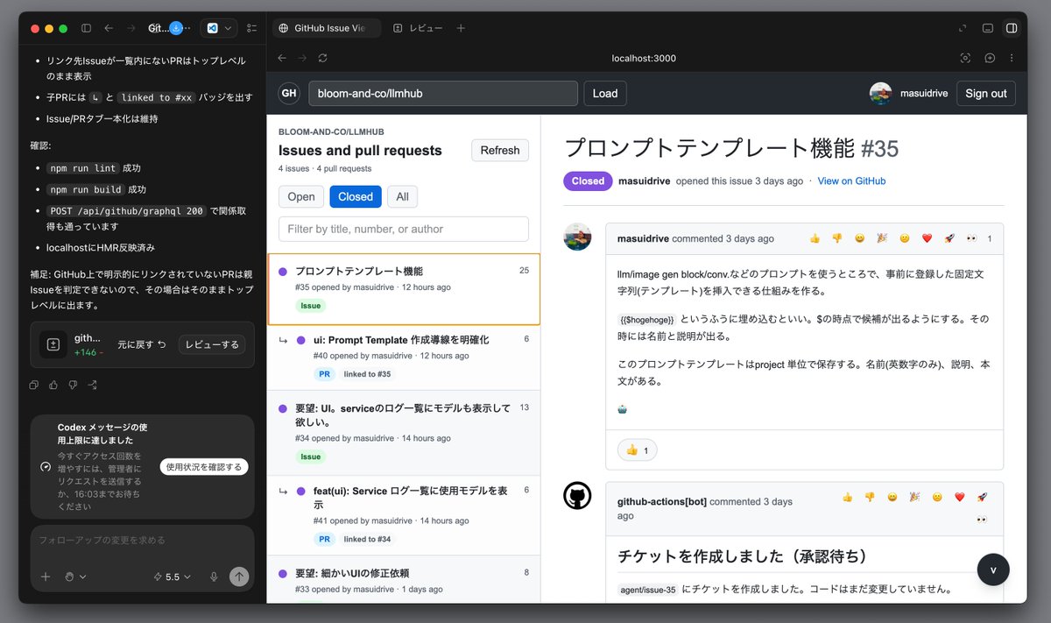Click the round v scroll-down button
The image size is (1051, 623).
coord(993,570)
